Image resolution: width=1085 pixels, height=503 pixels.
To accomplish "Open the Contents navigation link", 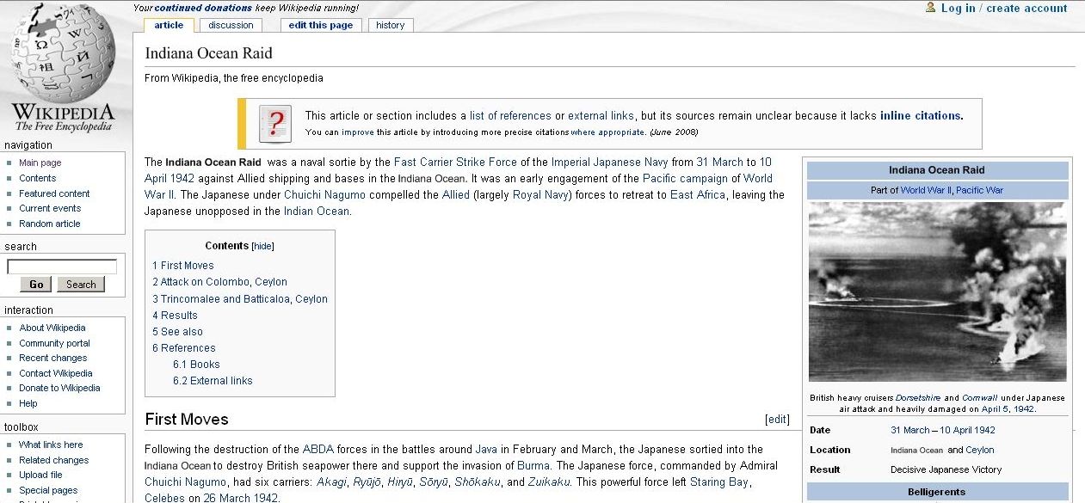I will [38, 178].
